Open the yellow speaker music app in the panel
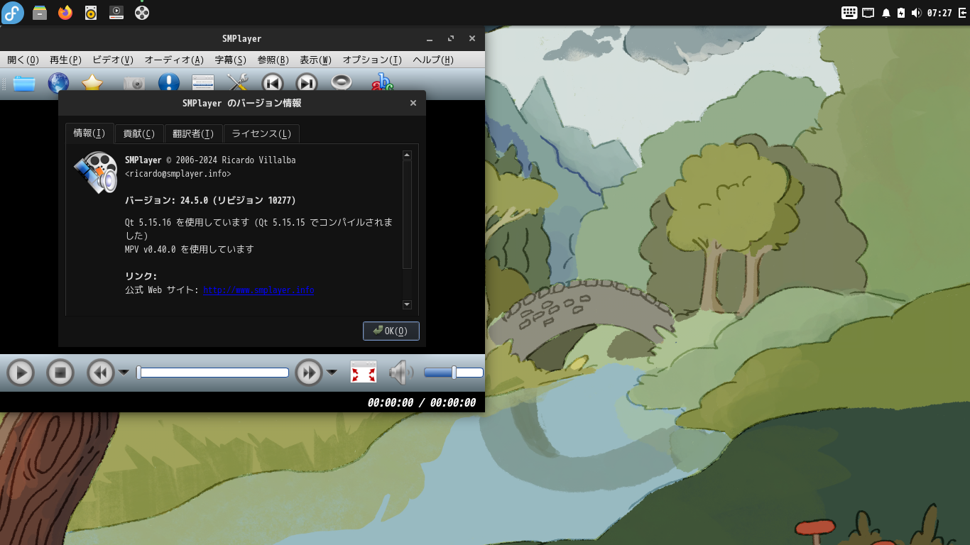Image resolution: width=970 pixels, height=545 pixels. pyautogui.click(x=91, y=13)
